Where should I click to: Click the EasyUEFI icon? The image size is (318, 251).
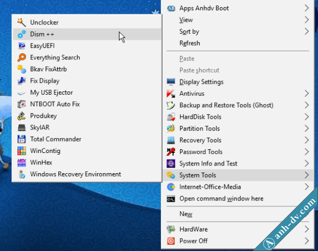pos(21,46)
